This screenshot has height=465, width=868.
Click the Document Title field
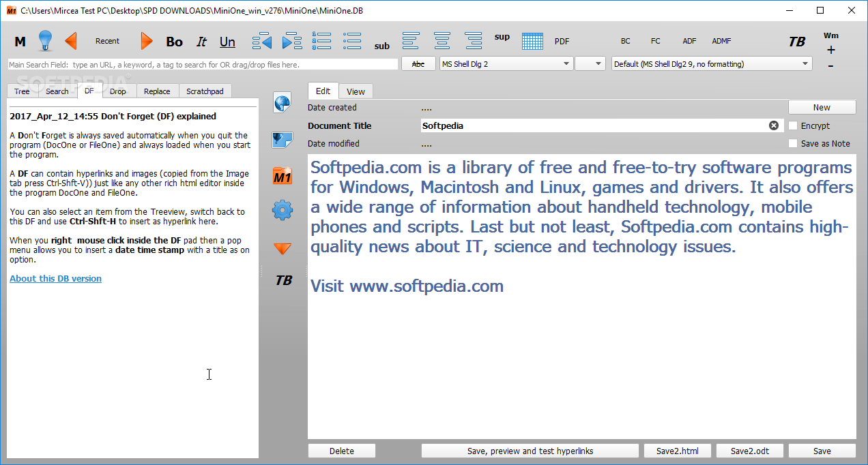(x=603, y=125)
